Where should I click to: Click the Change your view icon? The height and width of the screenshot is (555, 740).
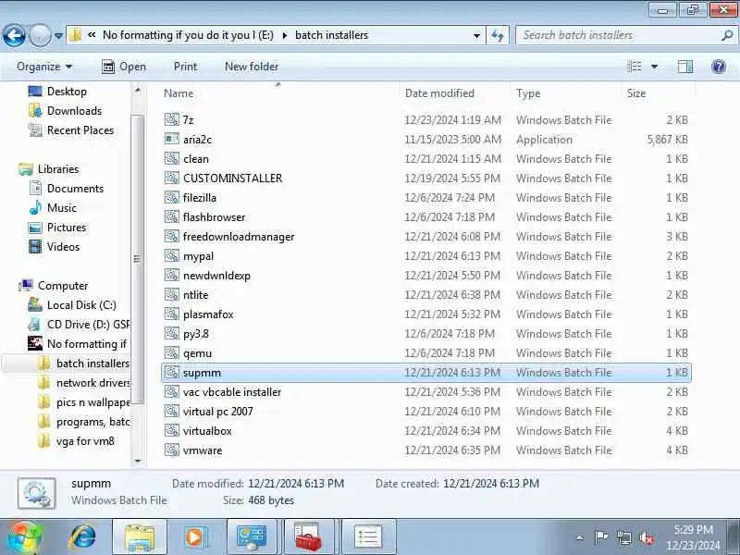pos(635,67)
